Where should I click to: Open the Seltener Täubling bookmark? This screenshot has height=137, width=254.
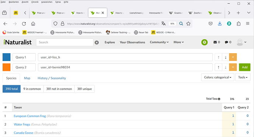pyautogui.click(x=118, y=32)
